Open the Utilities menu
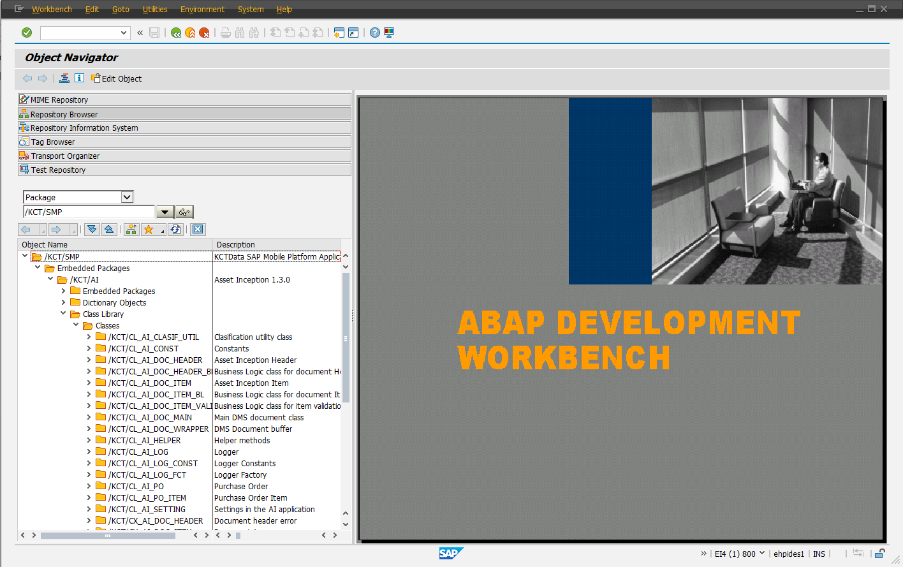The height and width of the screenshot is (567, 903). tap(155, 10)
